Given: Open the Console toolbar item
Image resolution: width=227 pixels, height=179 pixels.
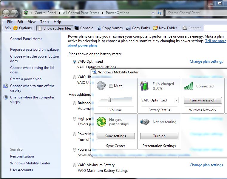Looking at the screenshot, I should click(84, 28).
